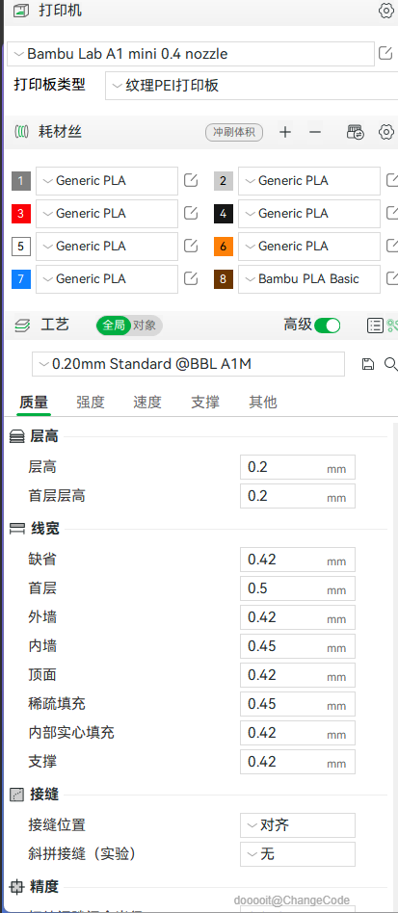398x913 pixels.
Task: Remove a filament with the minus icon
Action: pyautogui.click(x=315, y=132)
